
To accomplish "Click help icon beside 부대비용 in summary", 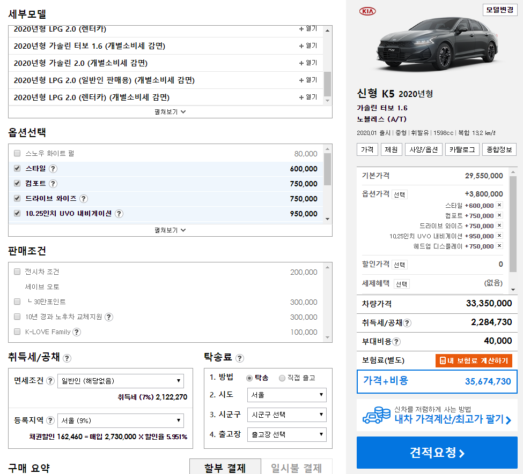I will point(396,341).
